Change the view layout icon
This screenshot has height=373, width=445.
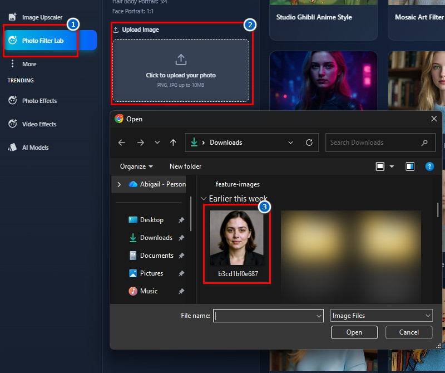(380, 166)
